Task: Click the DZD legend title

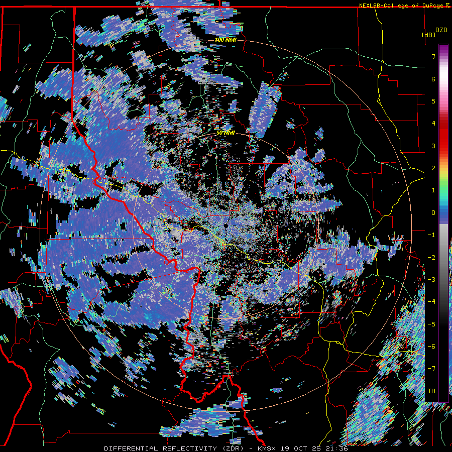Action: pos(441,30)
